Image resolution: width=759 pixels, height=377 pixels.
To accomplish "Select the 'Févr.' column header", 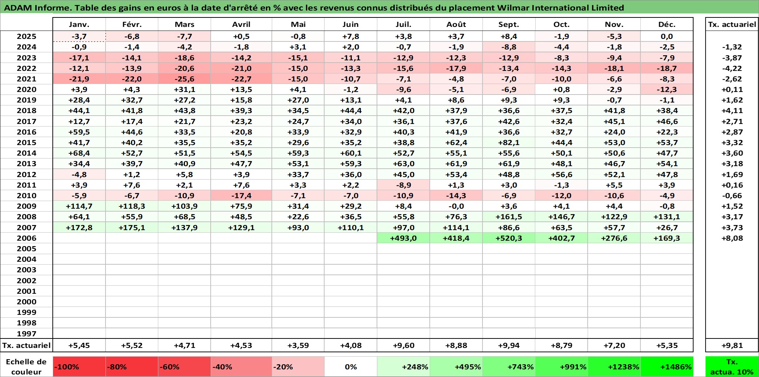I will click(132, 24).
